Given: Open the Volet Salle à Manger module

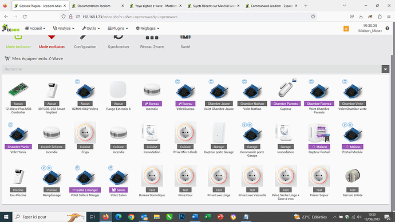Looking at the screenshot, I should tap(85, 181).
